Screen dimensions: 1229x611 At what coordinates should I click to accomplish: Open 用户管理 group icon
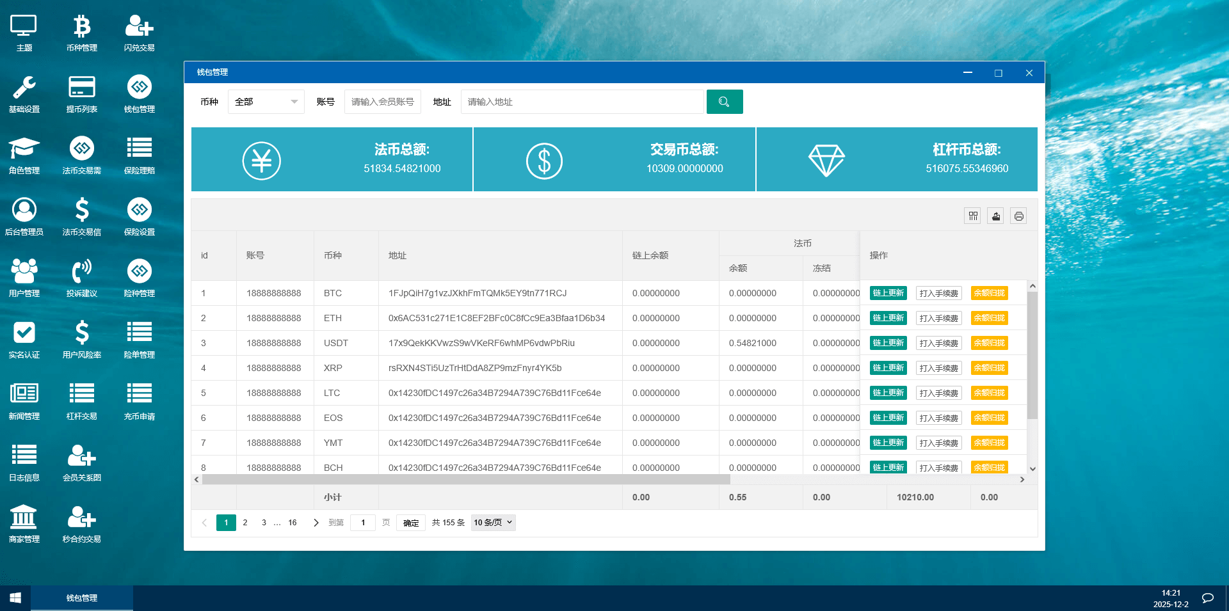[24, 278]
